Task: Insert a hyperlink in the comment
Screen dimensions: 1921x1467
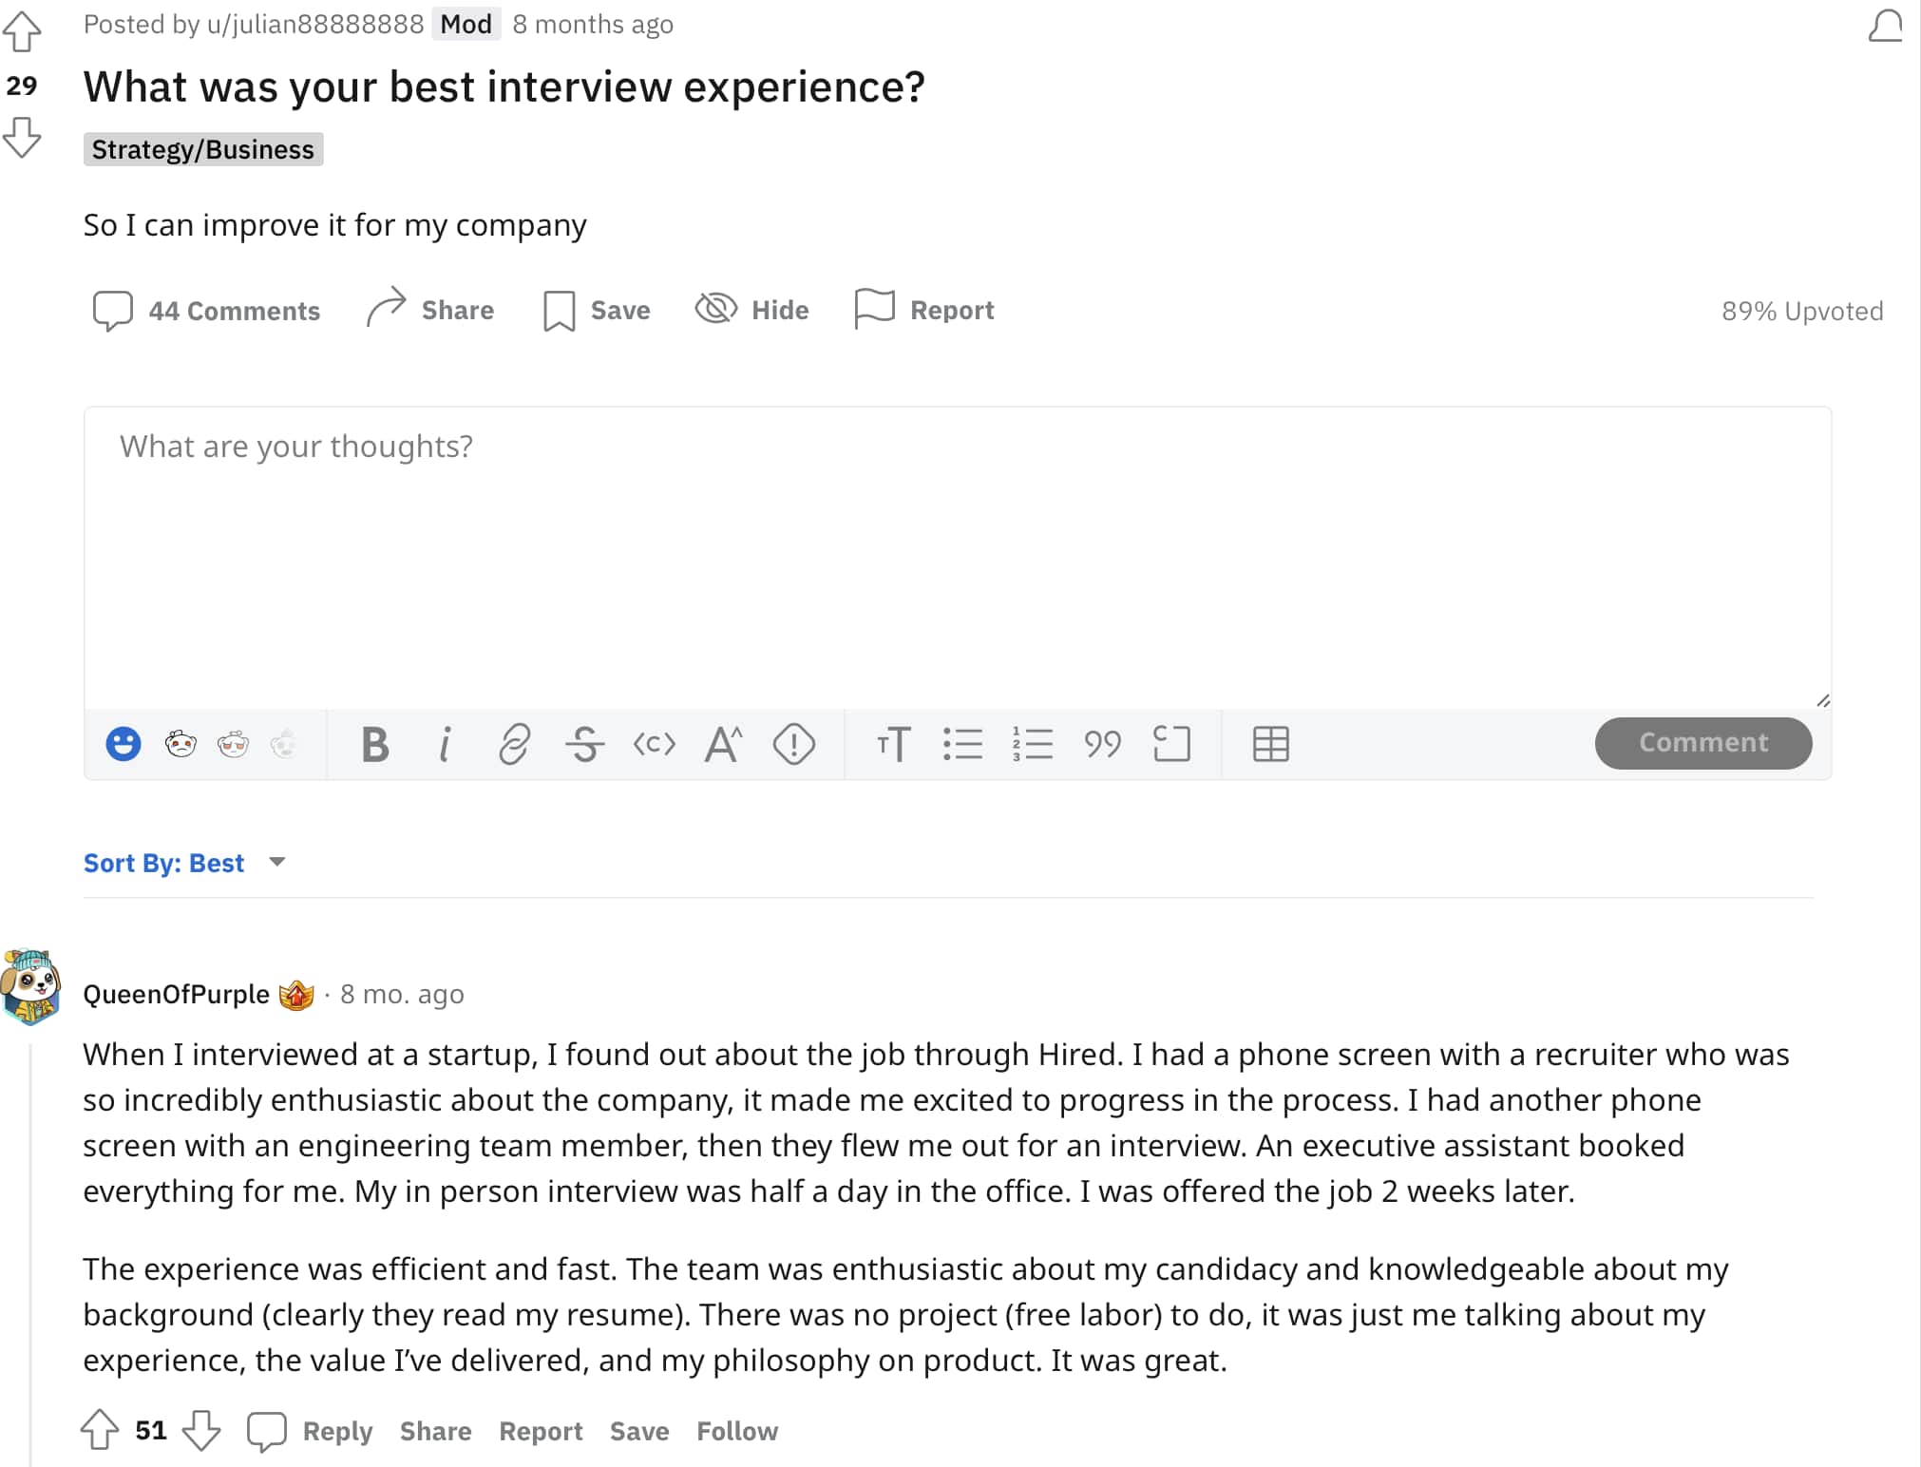Action: coord(514,744)
